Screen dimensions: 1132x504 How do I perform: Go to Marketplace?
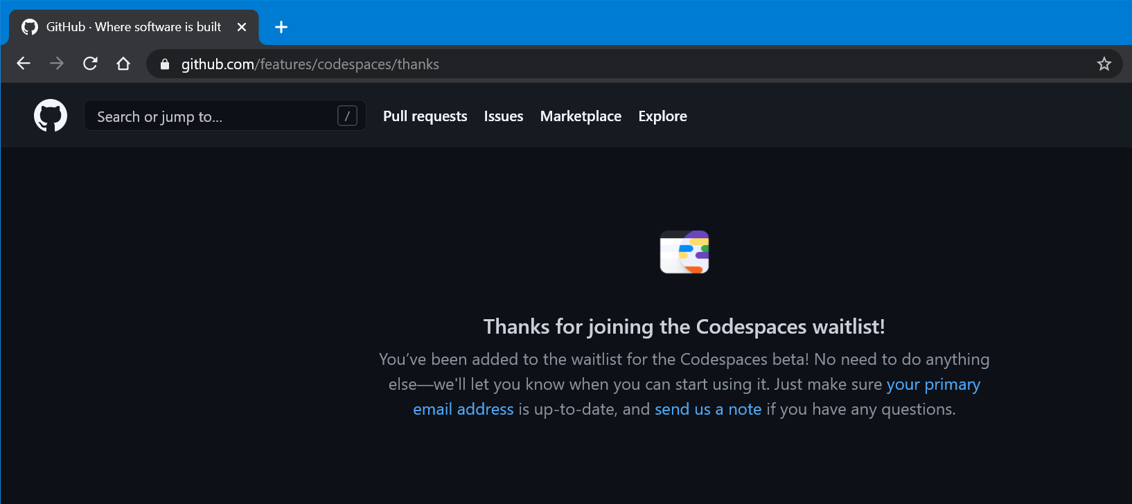coord(581,116)
